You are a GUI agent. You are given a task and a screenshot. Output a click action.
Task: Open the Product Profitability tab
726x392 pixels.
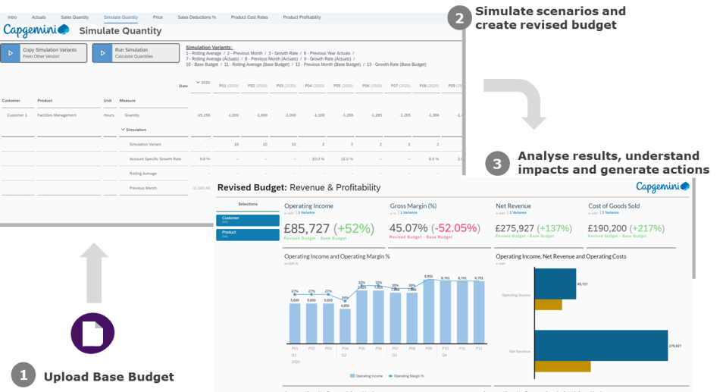tap(301, 16)
